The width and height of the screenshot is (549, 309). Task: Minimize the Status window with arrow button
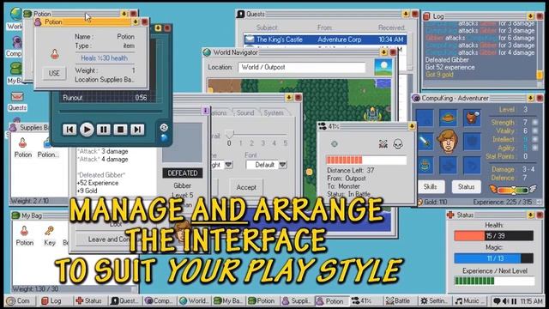(x=530, y=215)
